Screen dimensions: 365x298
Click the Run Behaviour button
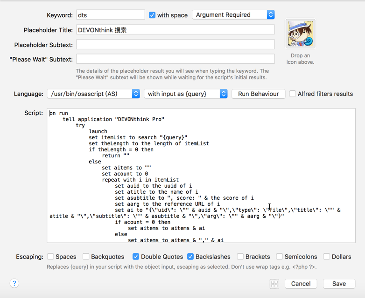pos(259,94)
